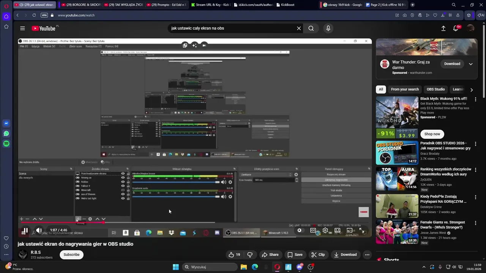The image size is (486, 273).
Task: Run the search with the magnifier button
Action: 311,28
